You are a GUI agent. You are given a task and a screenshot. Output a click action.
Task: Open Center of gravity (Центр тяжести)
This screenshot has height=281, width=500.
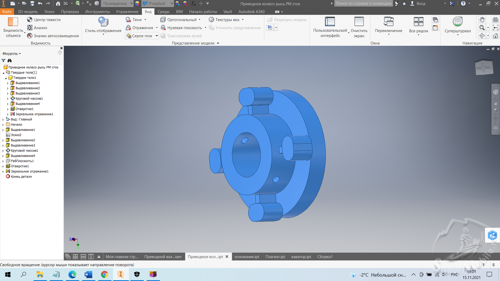pyautogui.click(x=44, y=20)
